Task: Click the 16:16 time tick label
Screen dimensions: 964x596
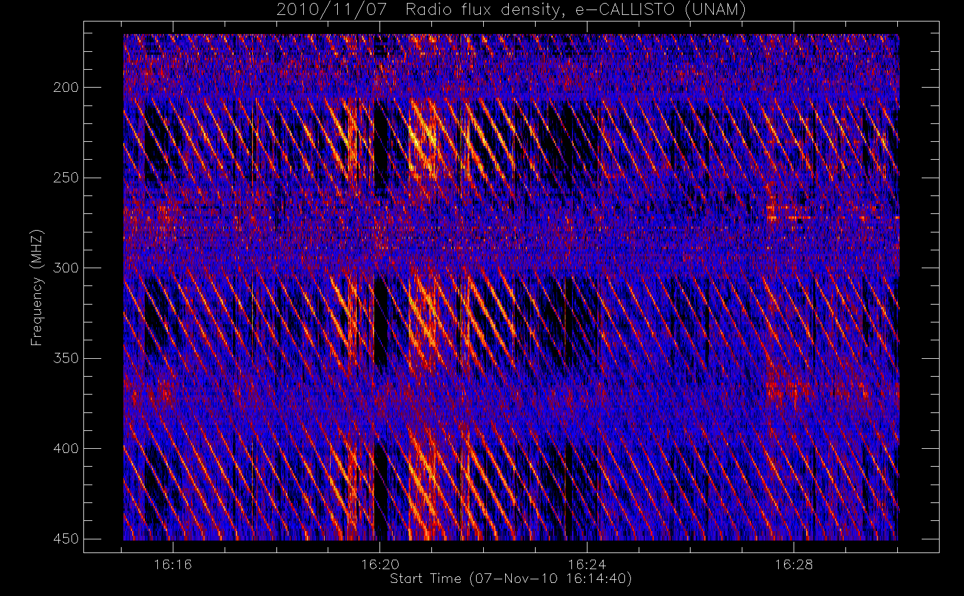Action: coord(173,564)
